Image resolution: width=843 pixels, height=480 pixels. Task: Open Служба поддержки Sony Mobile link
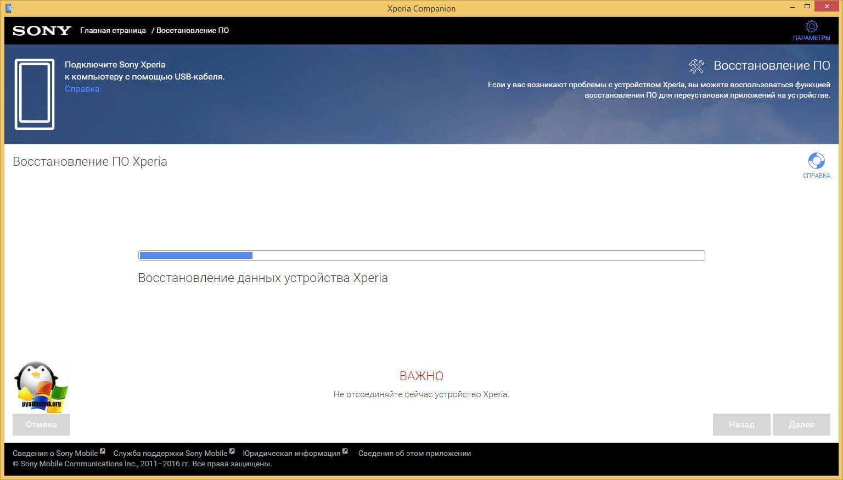[170, 453]
